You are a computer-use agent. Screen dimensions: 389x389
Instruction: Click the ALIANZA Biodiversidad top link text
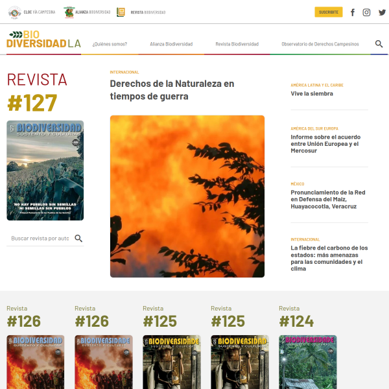pos(93,12)
